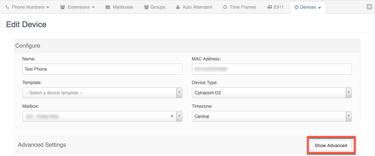Image resolution: width=375 pixels, height=156 pixels.
Task: Click the envelope icon beside Mailboxes
Action: point(108,7)
